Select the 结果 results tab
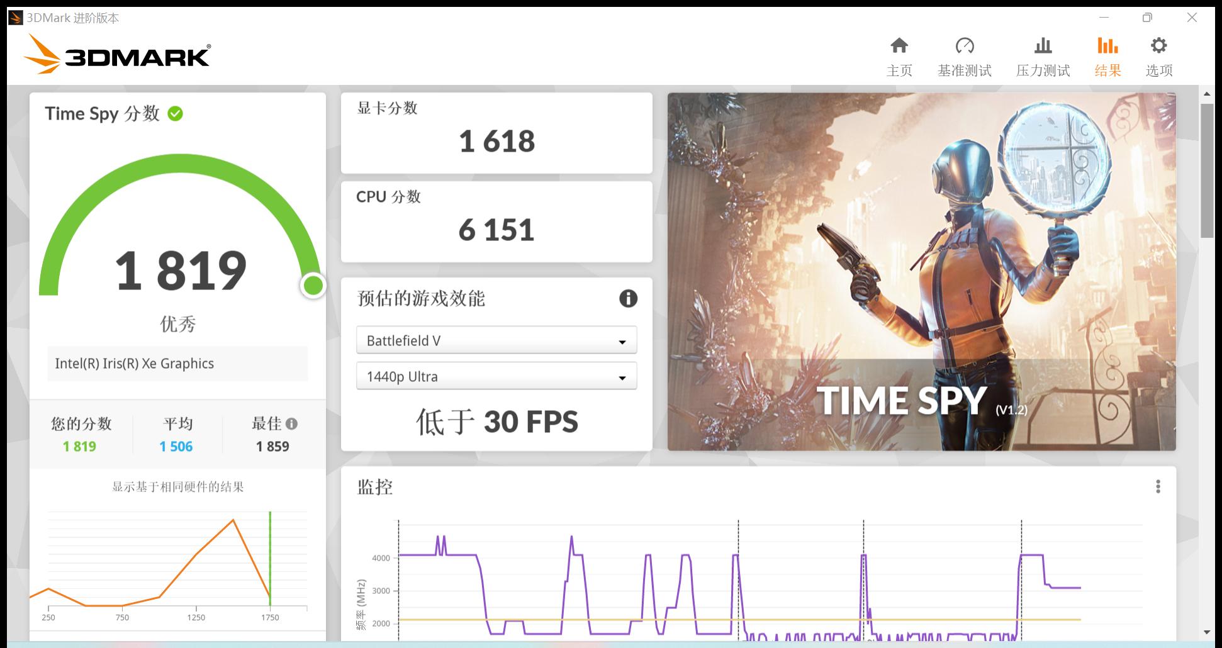The height and width of the screenshot is (648, 1222). click(x=1107, y=57)
